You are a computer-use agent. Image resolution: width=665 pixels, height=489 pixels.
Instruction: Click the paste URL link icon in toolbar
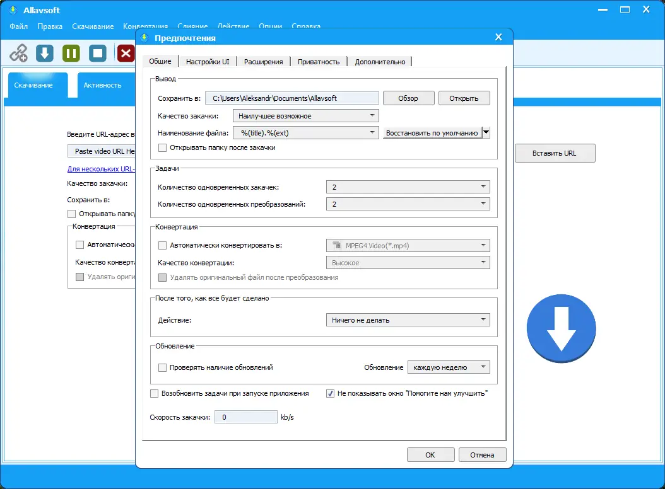click(x=19, y=54)
